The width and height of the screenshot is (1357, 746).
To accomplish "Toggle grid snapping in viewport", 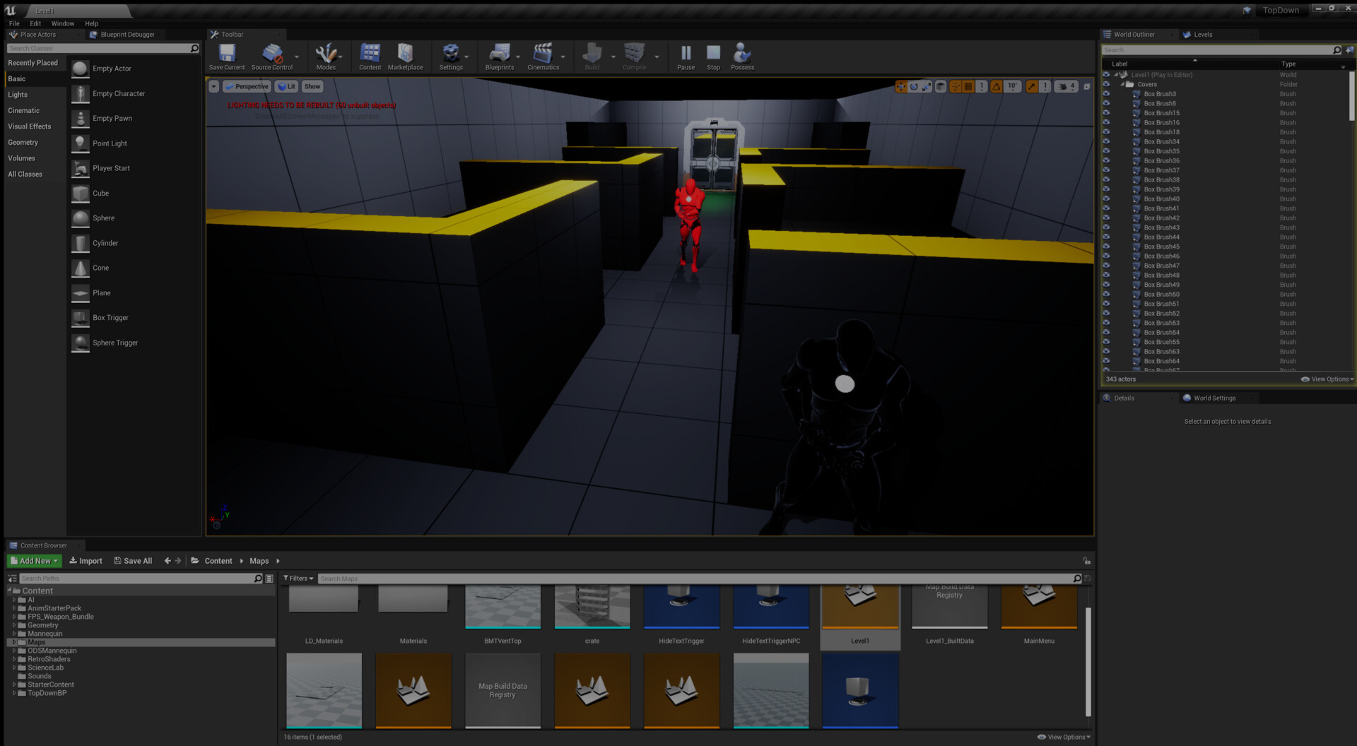I will click(x=968, y=86).
